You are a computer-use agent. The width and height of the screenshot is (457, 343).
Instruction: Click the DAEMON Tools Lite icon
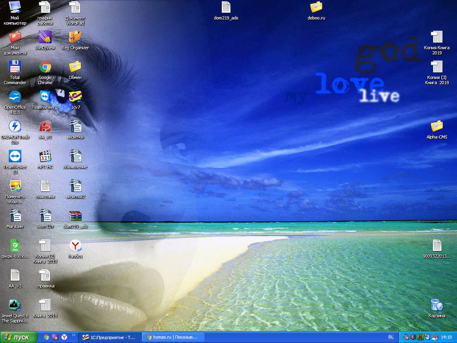click(15, 127)
